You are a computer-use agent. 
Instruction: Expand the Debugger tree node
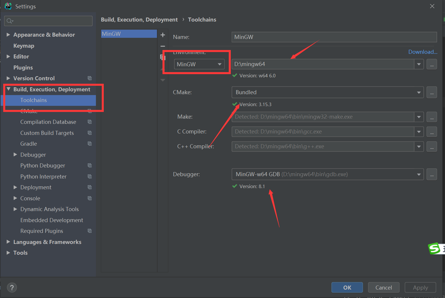pos(15,155)
